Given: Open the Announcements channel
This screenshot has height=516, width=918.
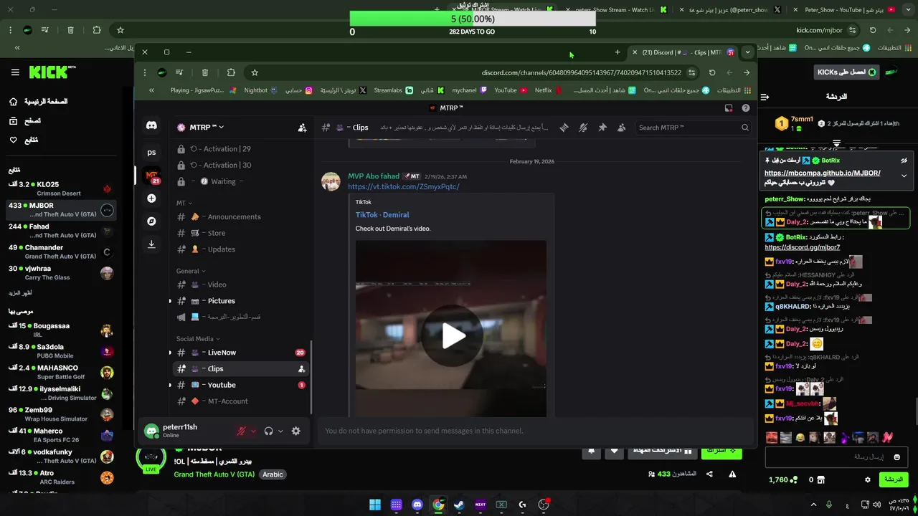Looking at the screenshot, I should click(x=242, y=216).
